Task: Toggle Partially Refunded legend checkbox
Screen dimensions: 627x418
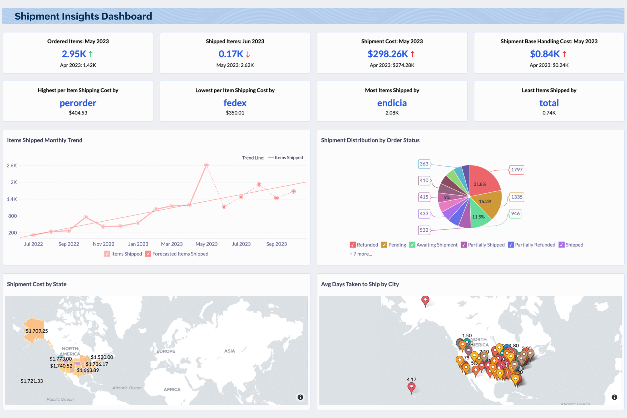Action: coord(511,245)
